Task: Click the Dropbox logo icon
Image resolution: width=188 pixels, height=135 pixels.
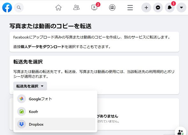Action: coord(22,124)
